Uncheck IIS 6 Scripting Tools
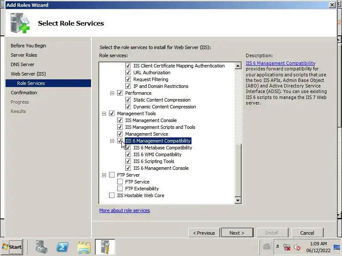Image resolution: width=342 pixels, height=256 pixels. (x=128, y=161)
